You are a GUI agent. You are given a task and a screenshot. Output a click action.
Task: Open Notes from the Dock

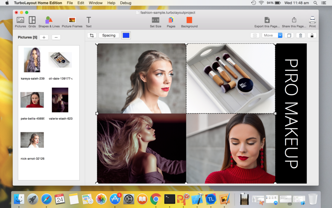[74, 199]
